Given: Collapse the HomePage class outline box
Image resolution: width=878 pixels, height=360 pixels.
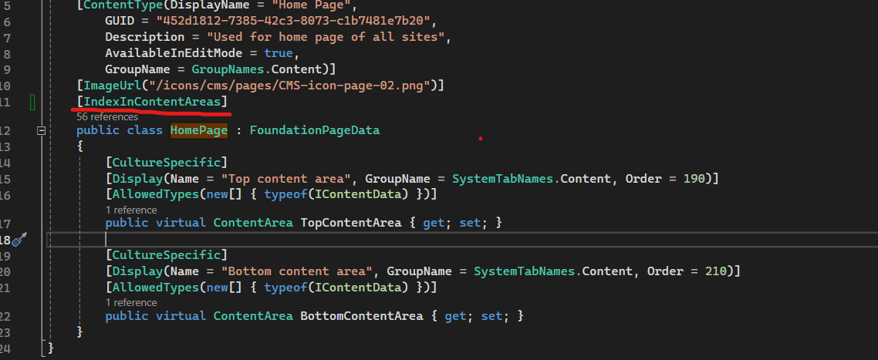Looking at the screenshot, I should pos(41,131).
